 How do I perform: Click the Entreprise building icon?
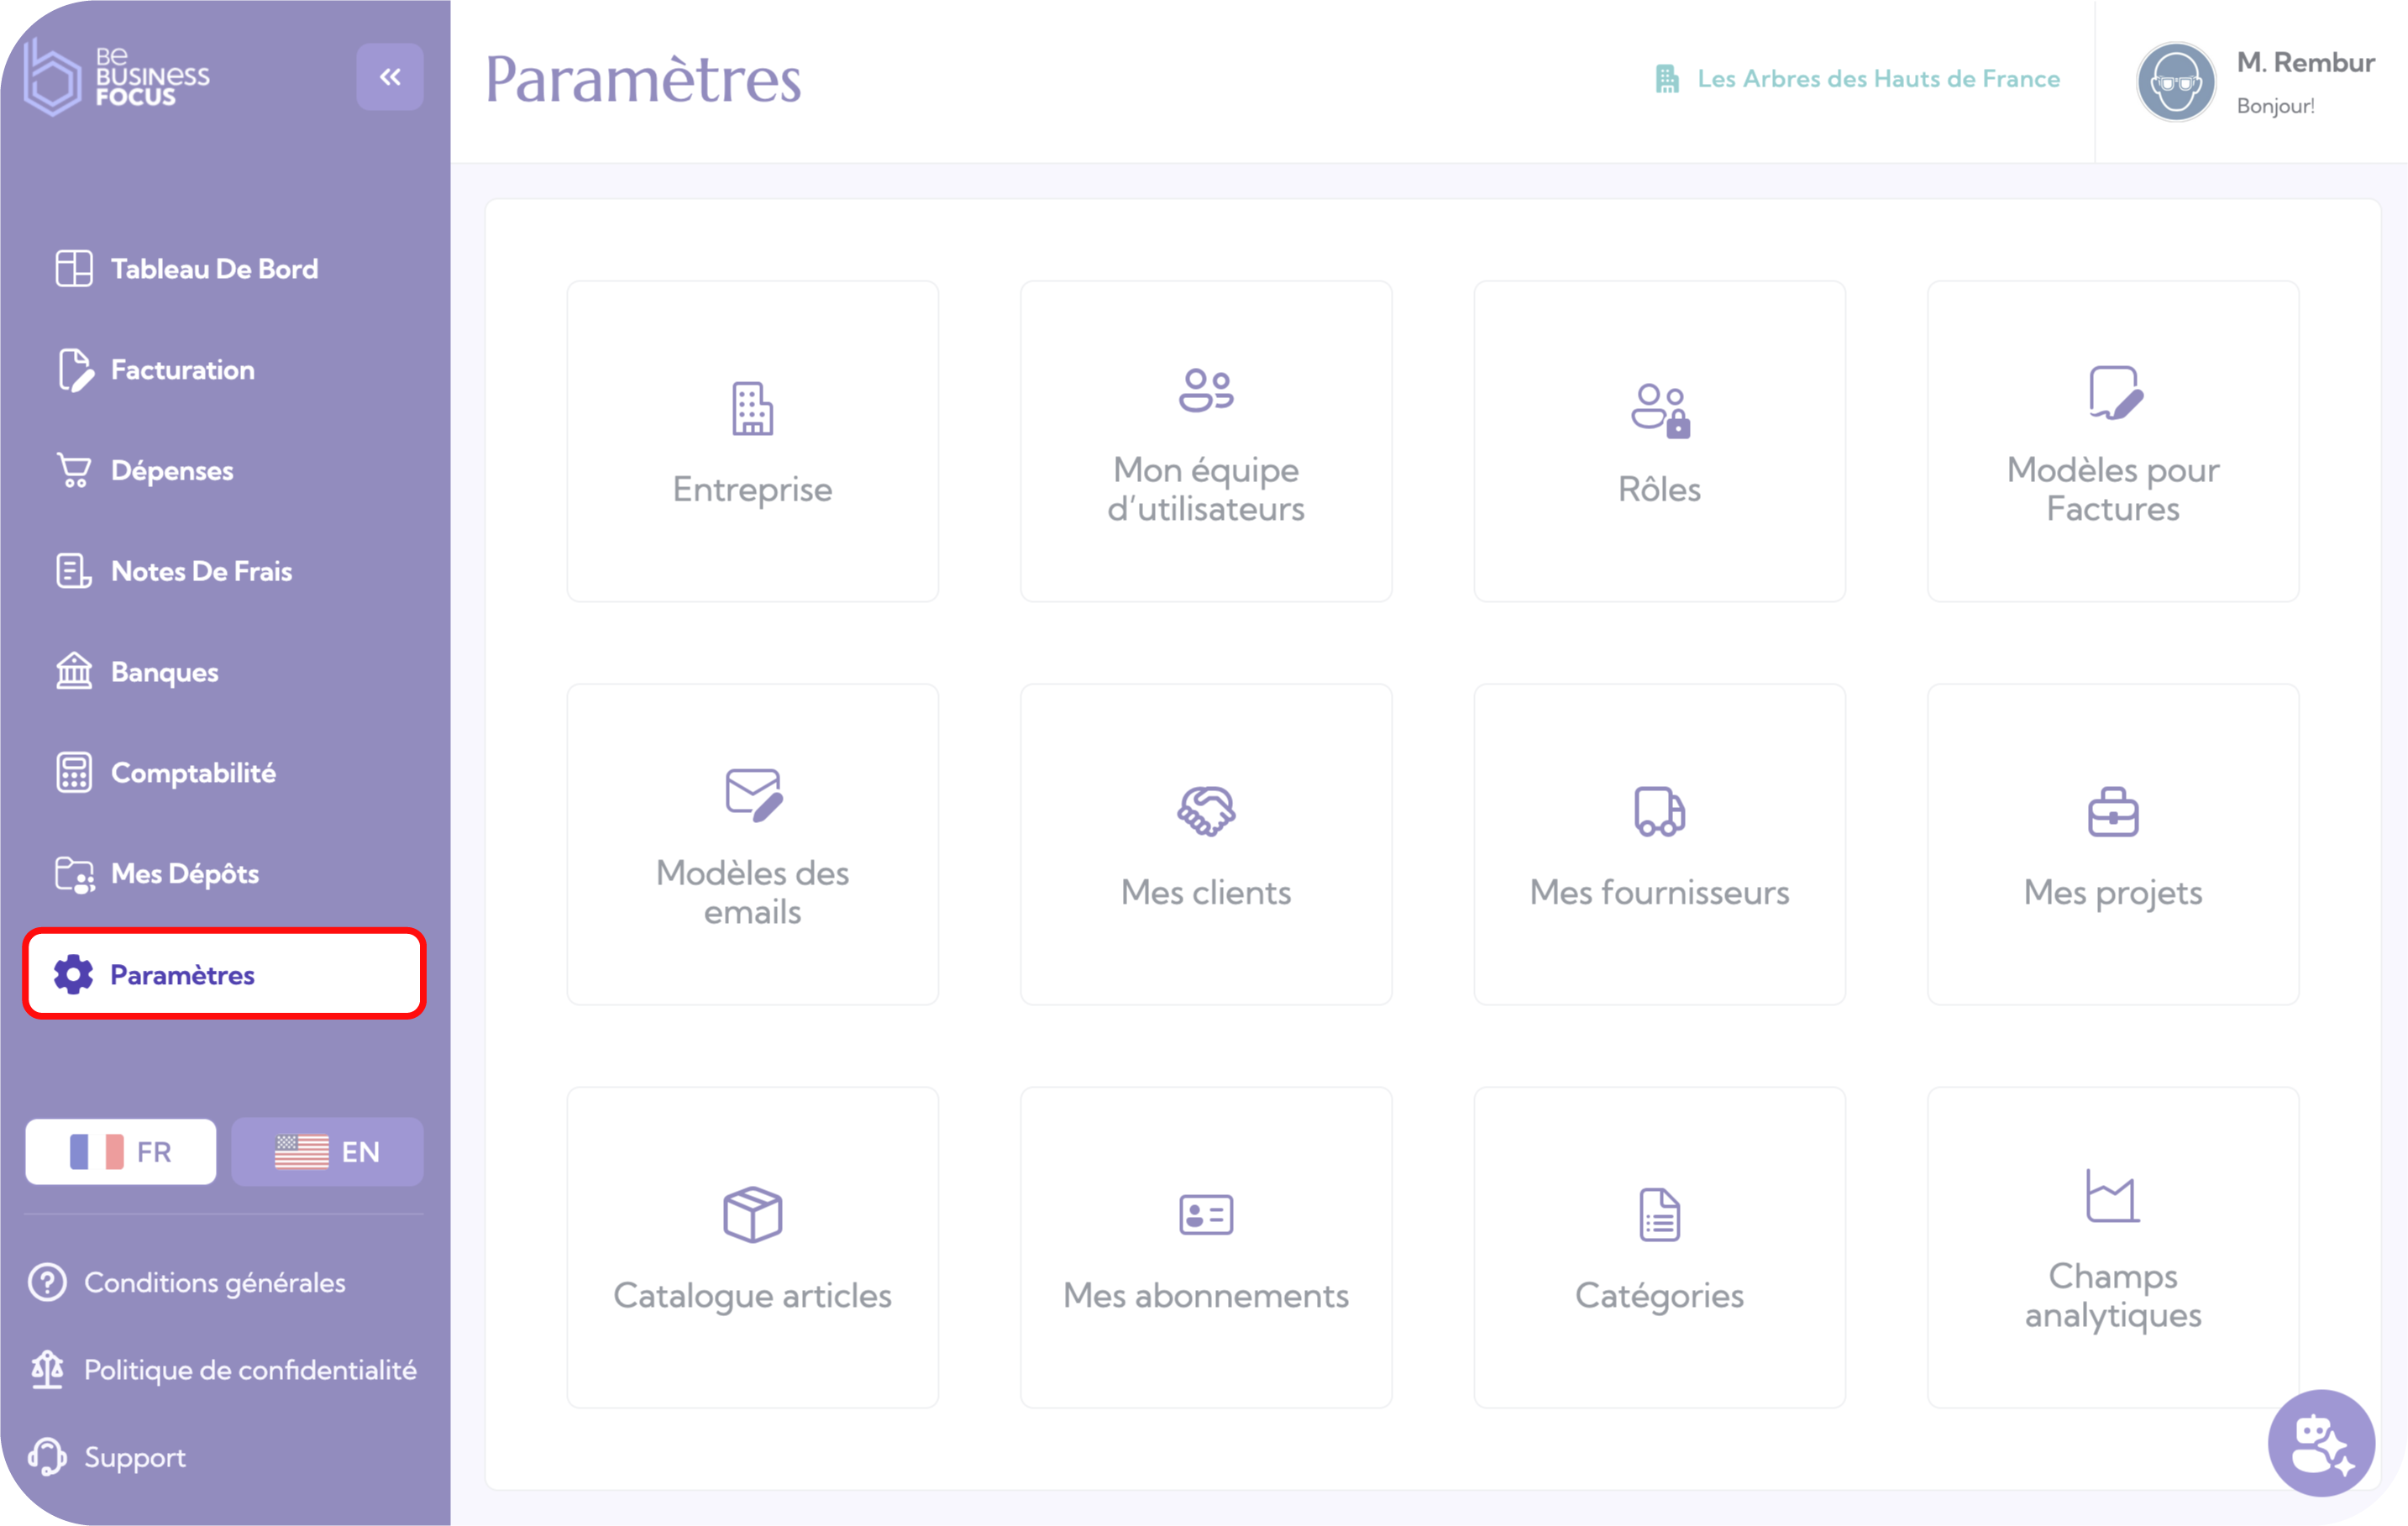point(752,409)
